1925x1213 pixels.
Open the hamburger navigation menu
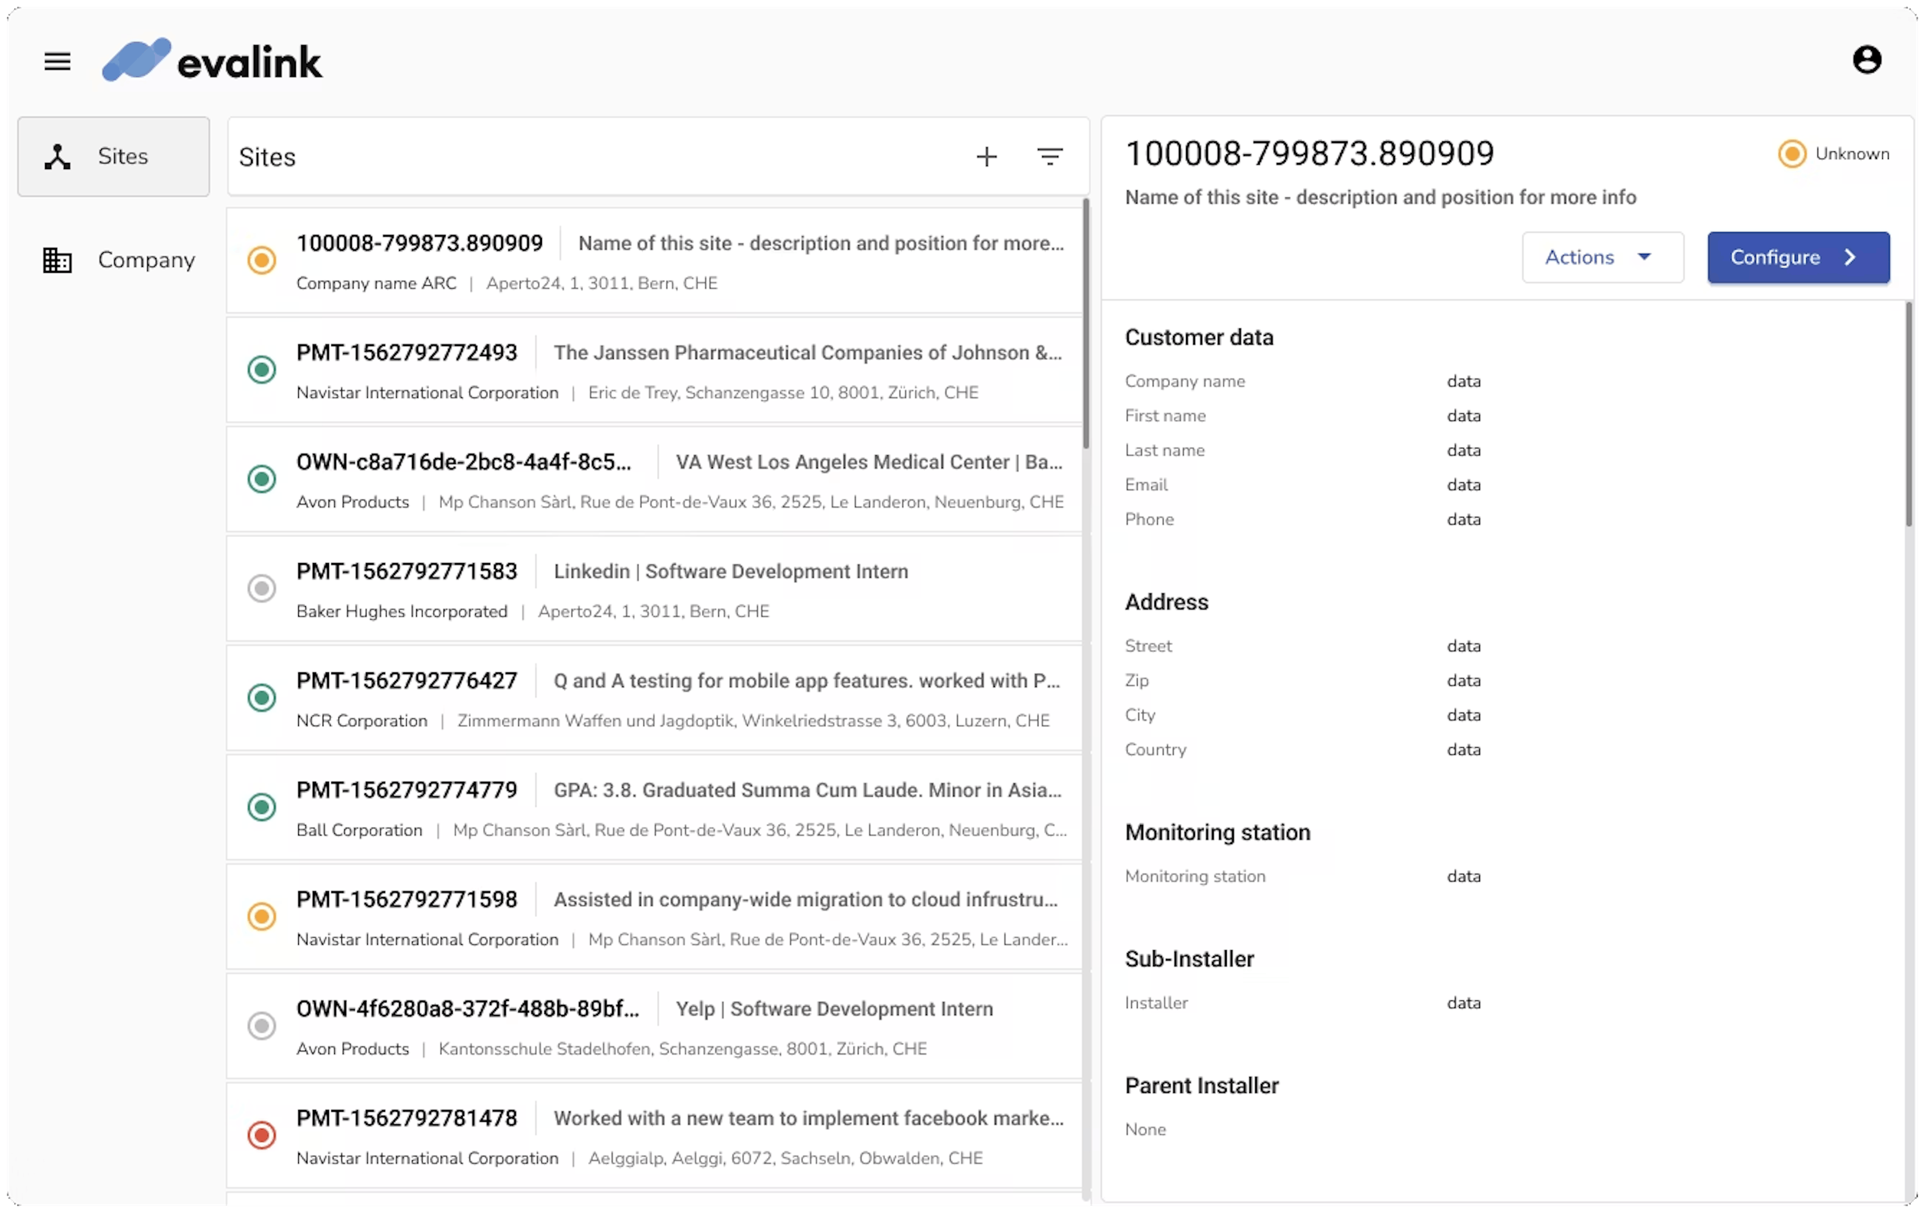(x=57, y=61)
